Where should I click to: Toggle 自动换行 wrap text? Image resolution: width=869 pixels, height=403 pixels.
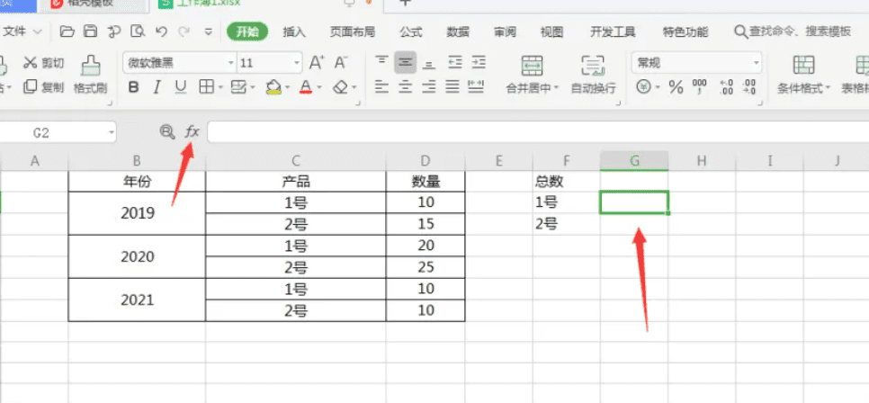point(593,75)
